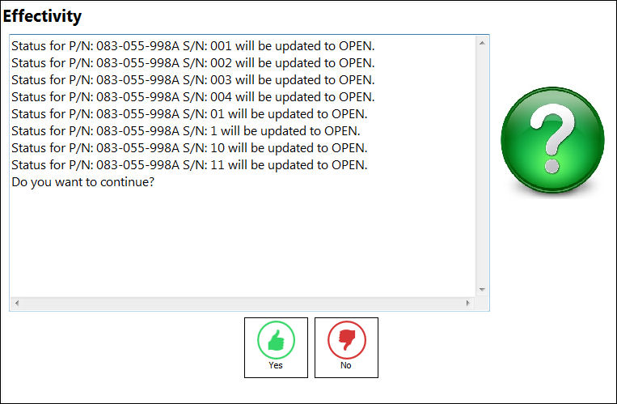
Task: Click the line for S/N: 001
Action: tap(193, 46)
